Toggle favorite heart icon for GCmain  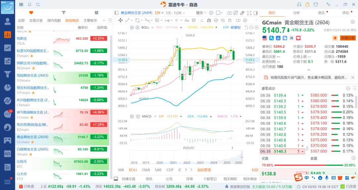coord(298,38)
